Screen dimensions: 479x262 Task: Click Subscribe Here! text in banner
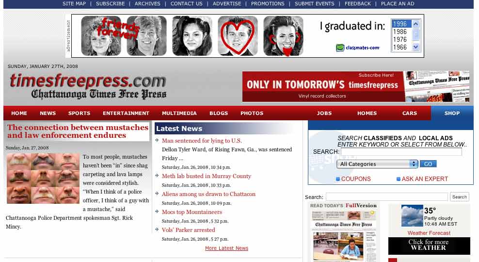point(376,75)
